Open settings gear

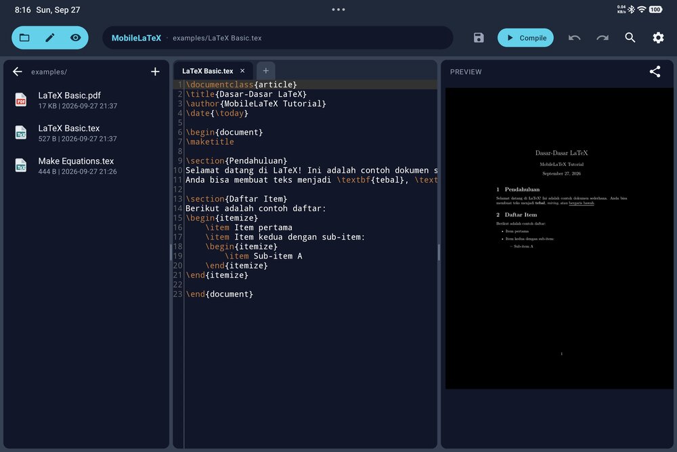coord(658,38)
